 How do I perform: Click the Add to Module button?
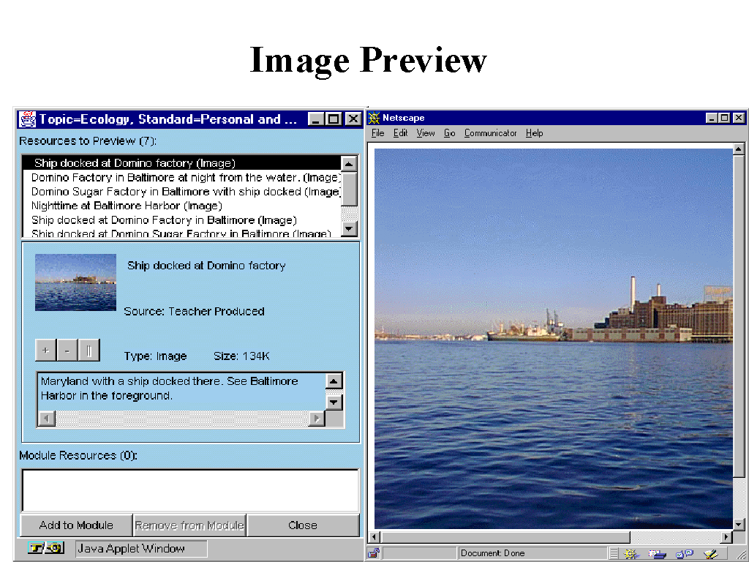pyautogui.click(x=76, y=525)
